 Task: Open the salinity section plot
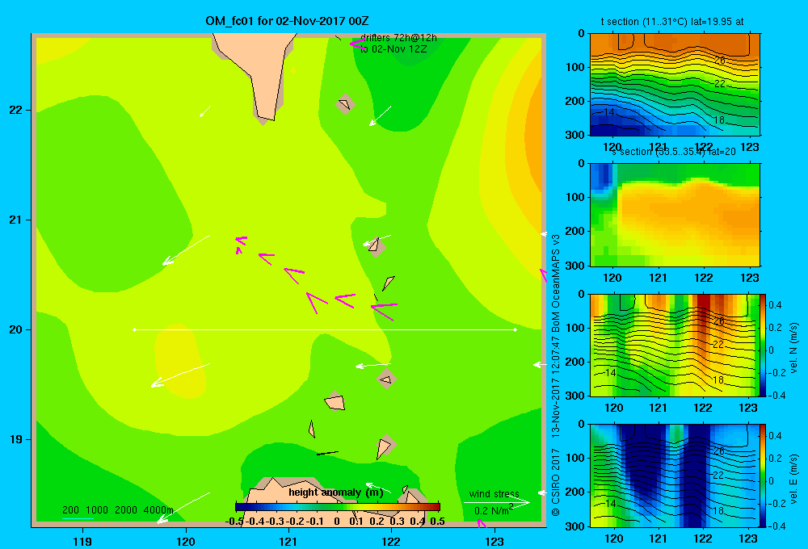click(x=675, y=215)
